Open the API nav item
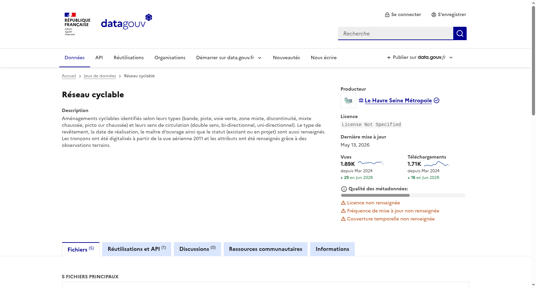 pyautogui.click(x=99, y=58)
